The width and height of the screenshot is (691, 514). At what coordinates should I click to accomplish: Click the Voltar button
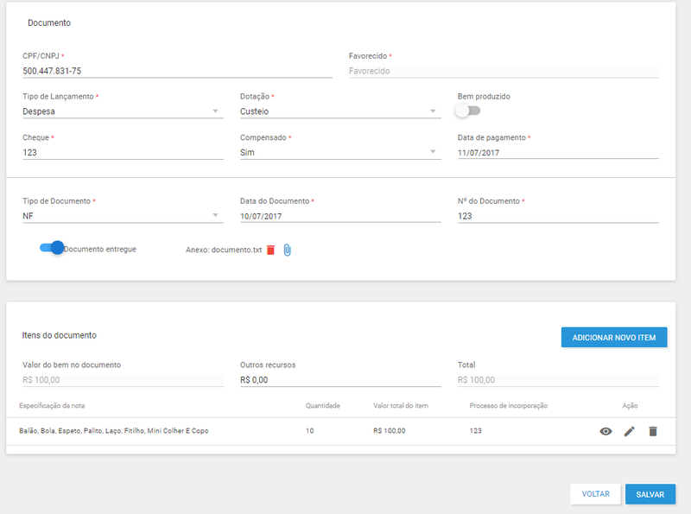pos(595,494)
